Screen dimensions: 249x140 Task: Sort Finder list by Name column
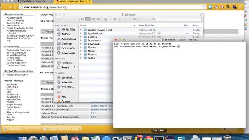point(108,25)
